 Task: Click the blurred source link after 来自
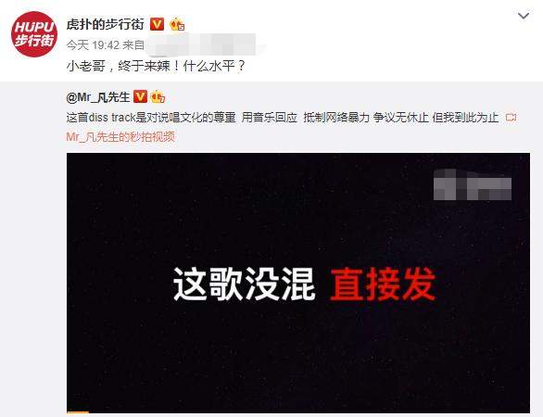[x=202, y=44]
